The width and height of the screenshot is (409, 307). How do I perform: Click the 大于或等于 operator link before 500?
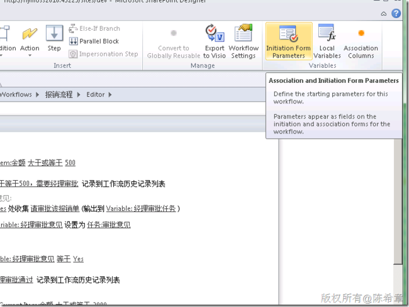(45, 163)
